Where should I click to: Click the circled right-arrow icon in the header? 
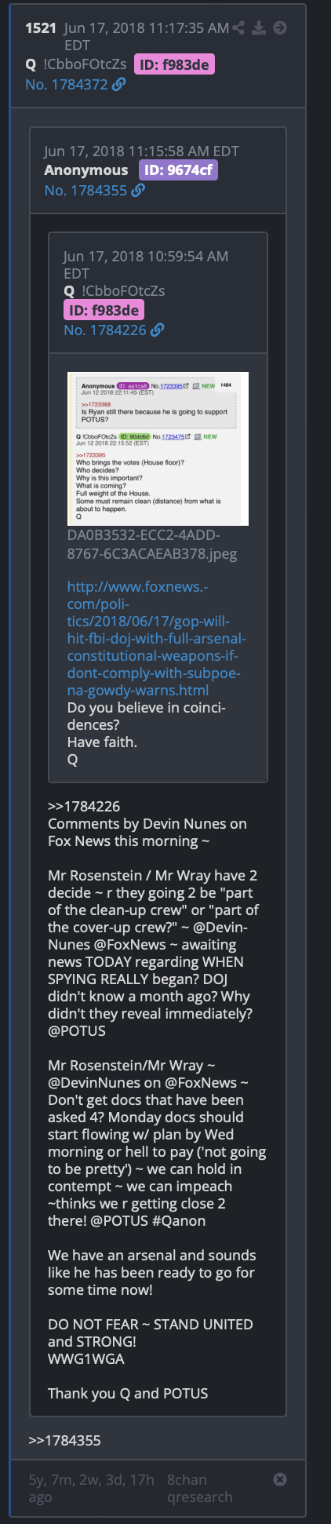pos(279,28)
